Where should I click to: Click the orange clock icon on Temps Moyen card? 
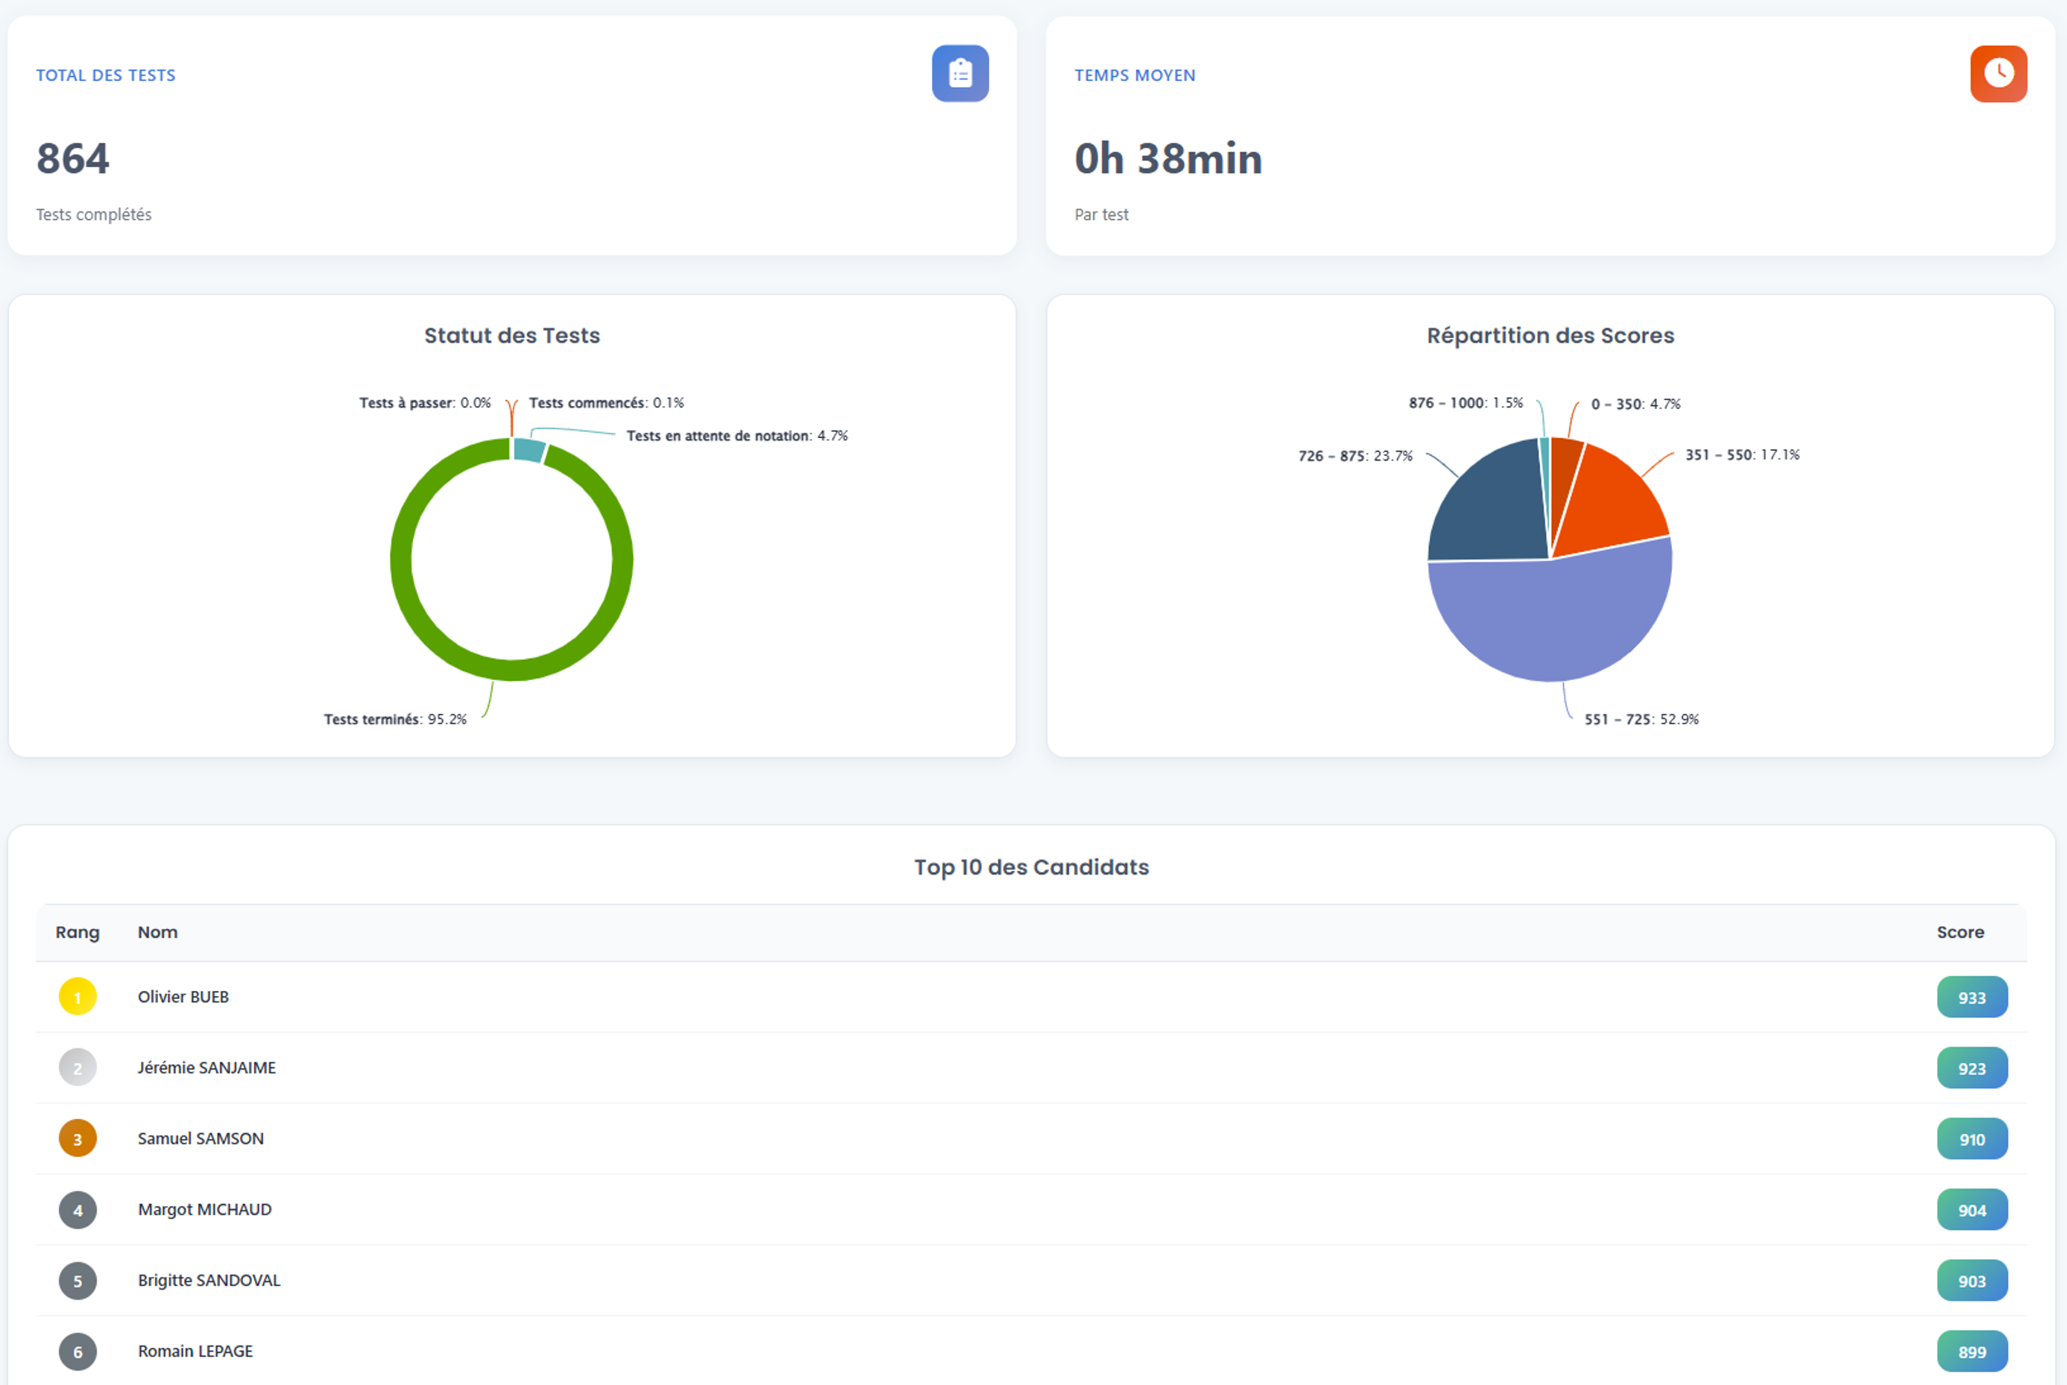point(1999,73)
